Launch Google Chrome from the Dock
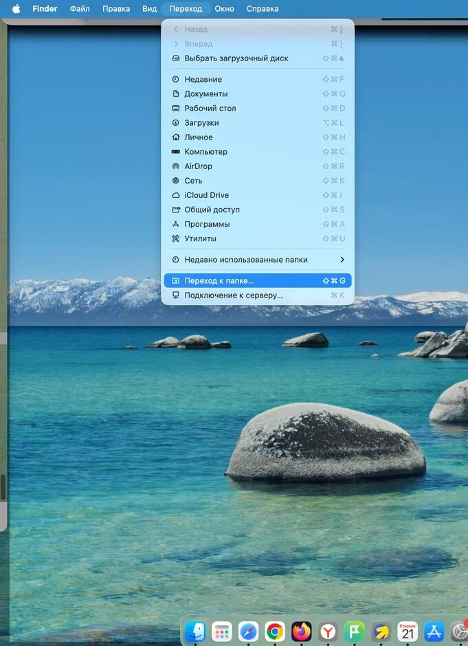The image size is (468, 646). click(275, 632)
